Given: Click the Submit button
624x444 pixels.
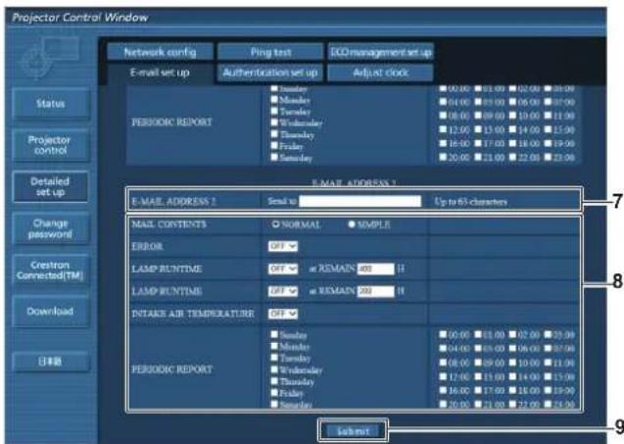Looking at the screenshot, I should pyautogui.click(x=353, y=431).
